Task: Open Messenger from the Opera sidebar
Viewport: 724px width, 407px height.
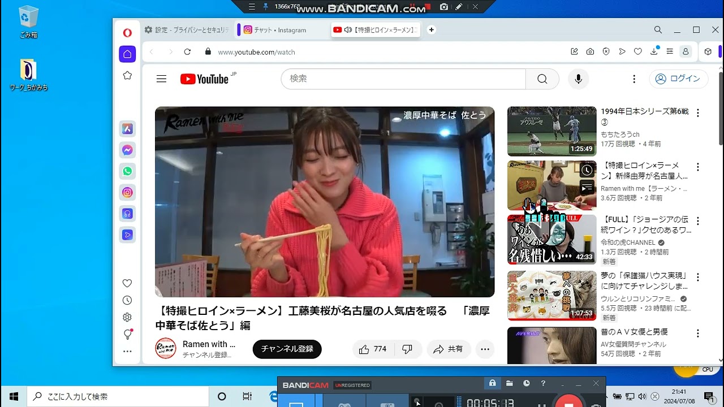Action: 127,150
